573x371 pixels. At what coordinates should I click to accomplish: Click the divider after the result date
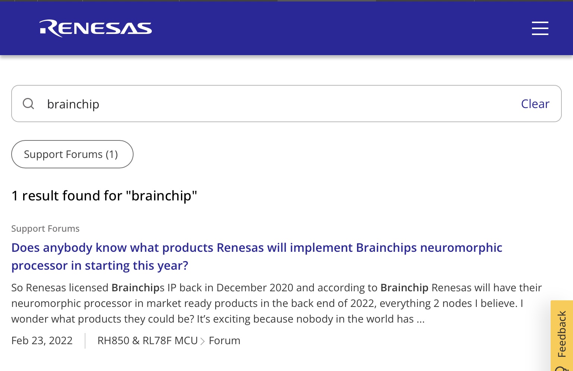point(85,341)
